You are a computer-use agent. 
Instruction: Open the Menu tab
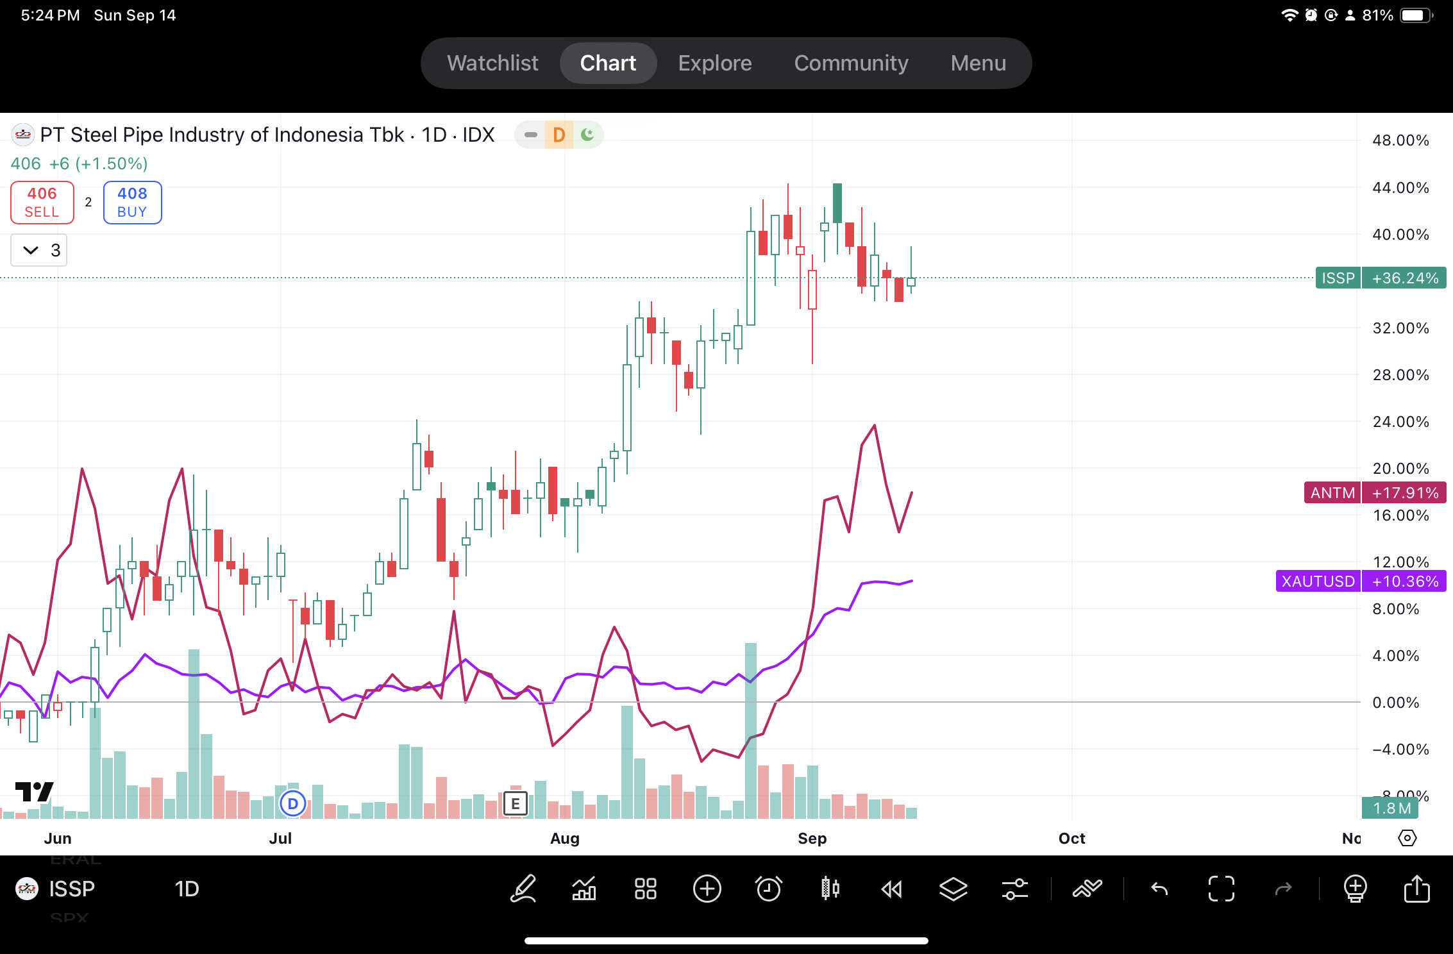[x=978, y=63]
